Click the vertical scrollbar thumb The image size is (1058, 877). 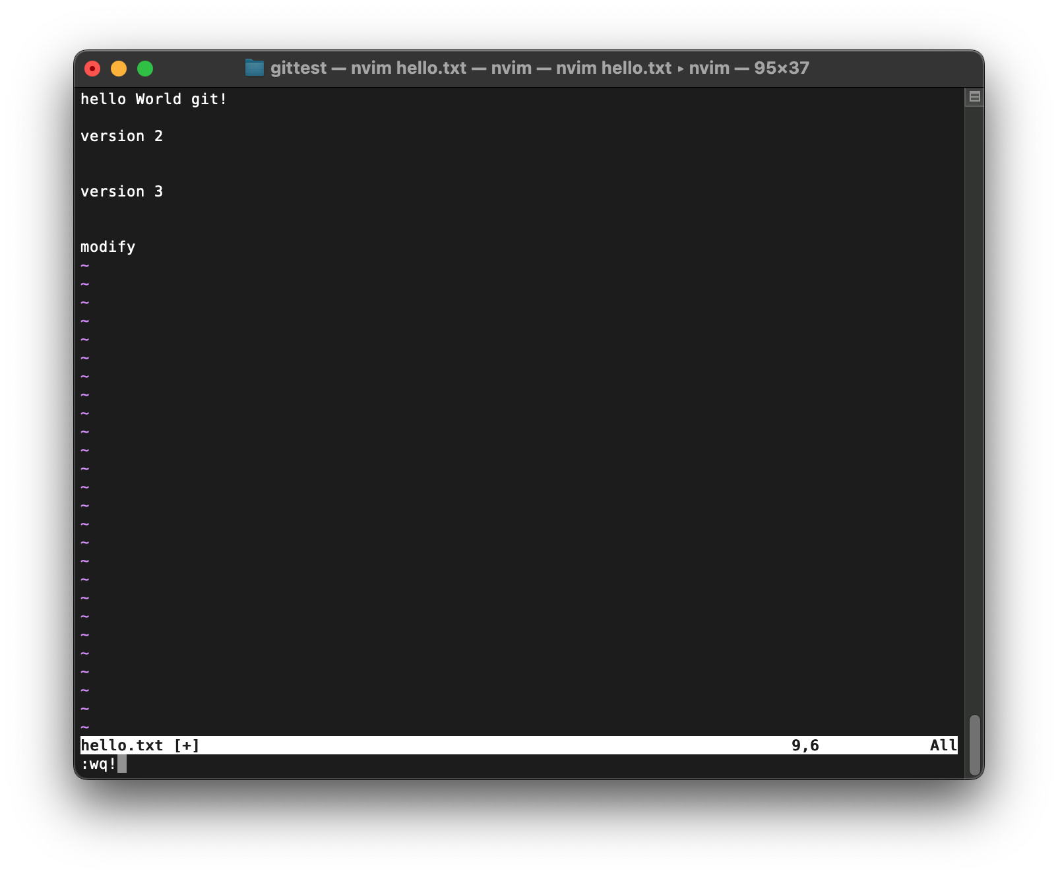tap(974, 745)
